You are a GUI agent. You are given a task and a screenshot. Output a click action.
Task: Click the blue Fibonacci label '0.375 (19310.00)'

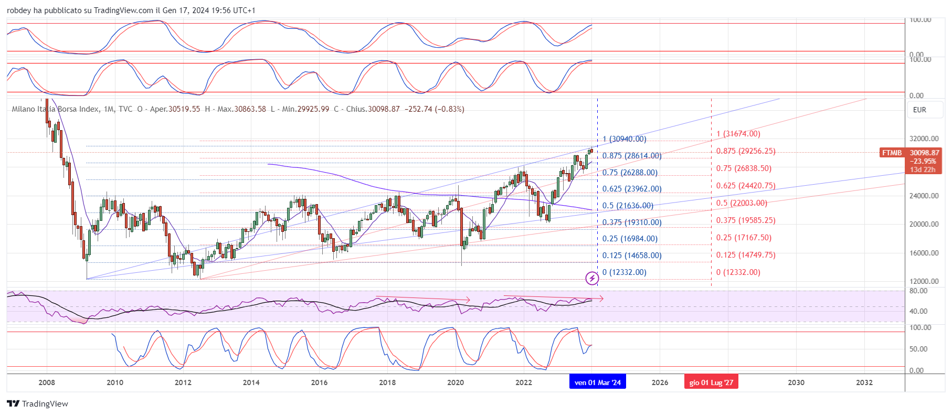coord(632,222)
